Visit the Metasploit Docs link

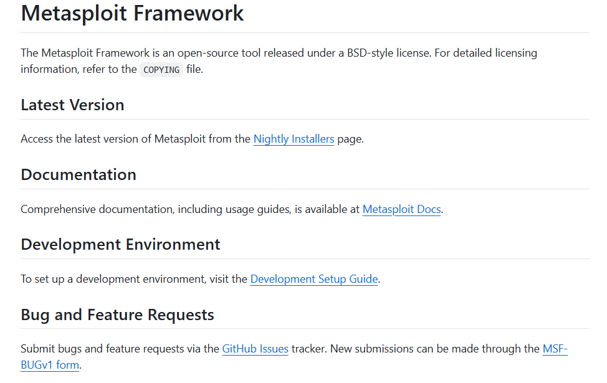(401, 209)
